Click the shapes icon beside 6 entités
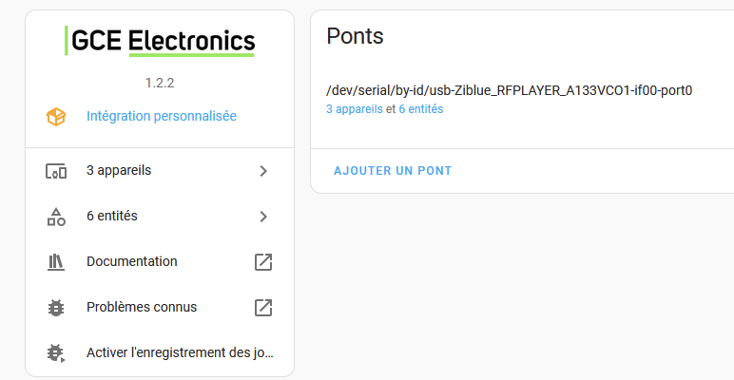The image size is (734, 380). click(56, 217)
